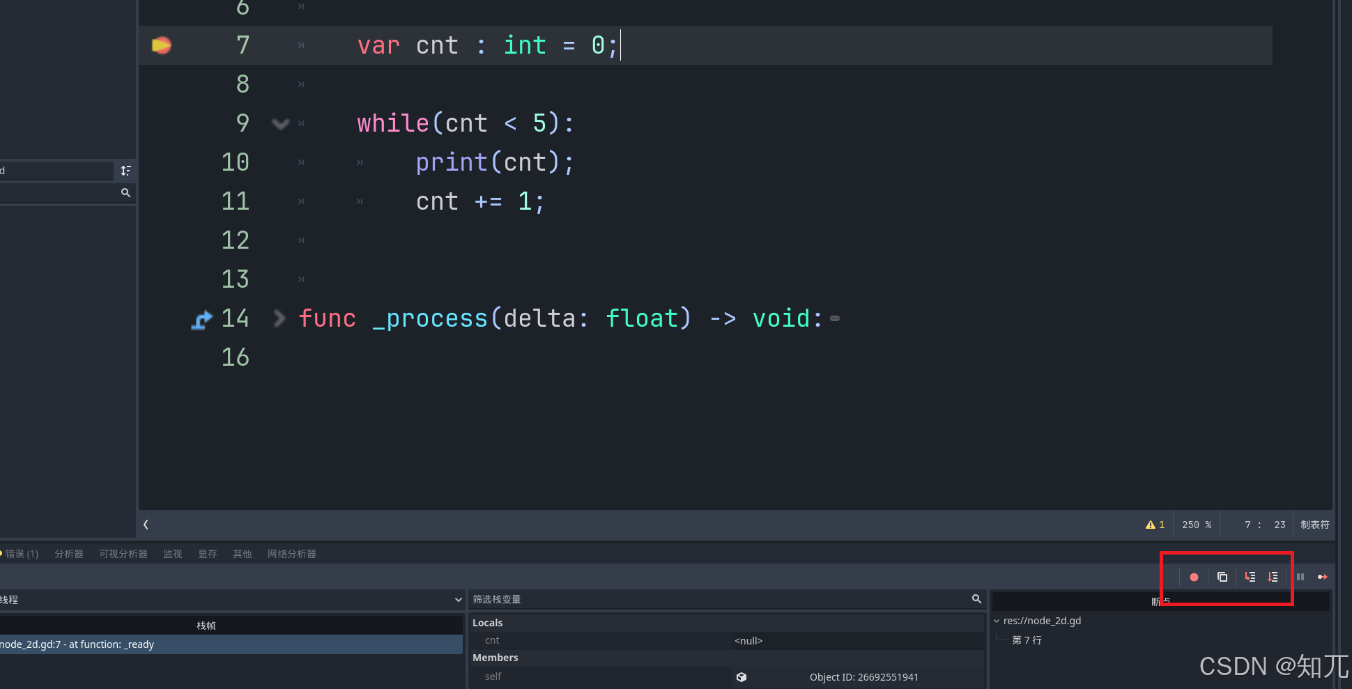
Task: Collapse the while loop code fold on line 9
Action: click(x=280, y=123)
